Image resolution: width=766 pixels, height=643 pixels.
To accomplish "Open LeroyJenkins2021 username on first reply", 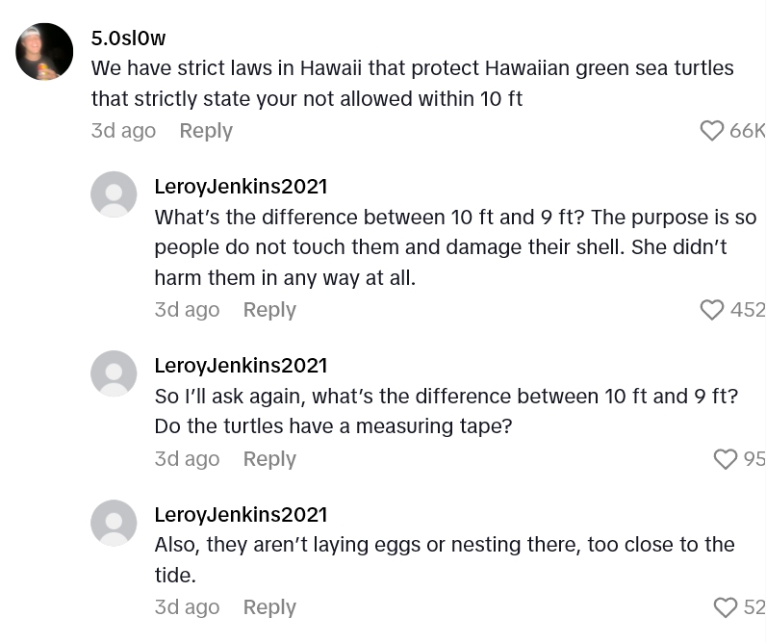I will [x=241, y=187].
